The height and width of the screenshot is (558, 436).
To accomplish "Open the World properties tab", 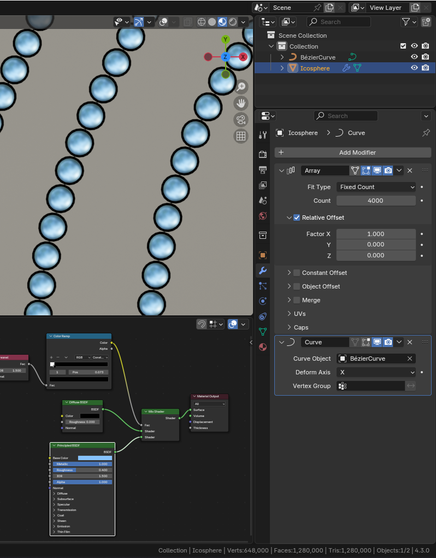I will pyautogui.click(x=263, y=216).
